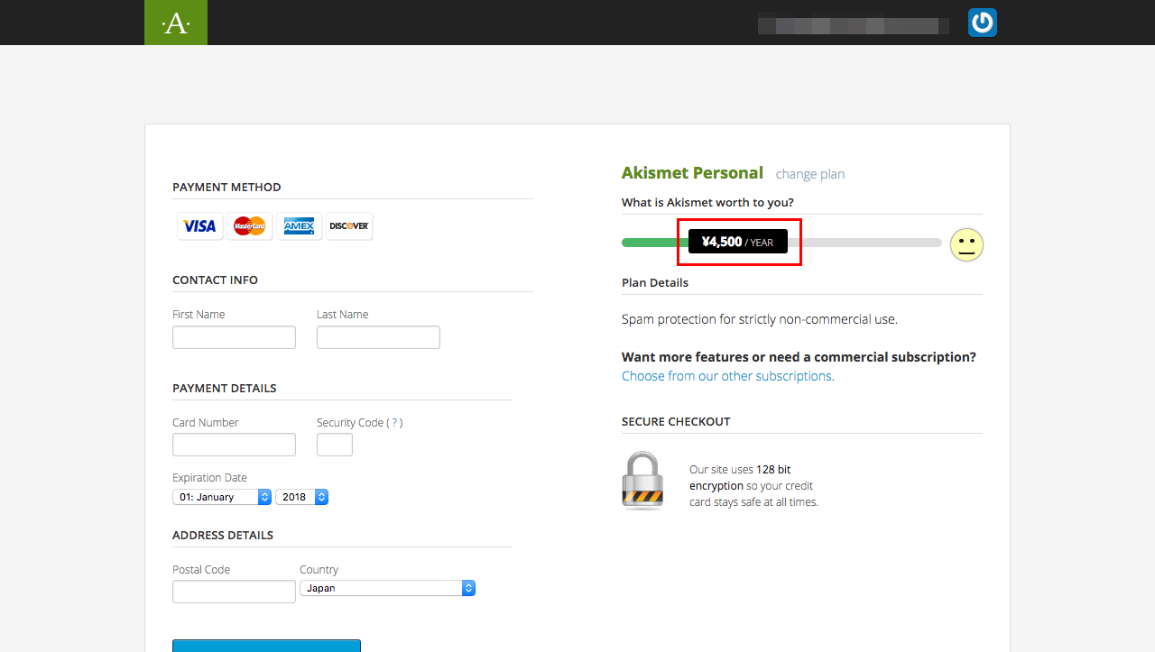Click the Plan Details heading
1155x652 pixels.
pos(655,283)
